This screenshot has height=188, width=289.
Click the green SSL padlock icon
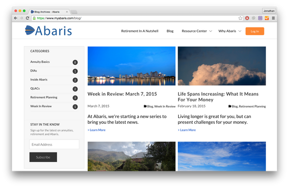click(34, 18)
